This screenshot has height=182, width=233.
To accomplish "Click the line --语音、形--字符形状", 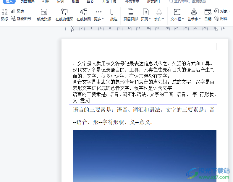I will pyautogui.click(x=113, y=122).
